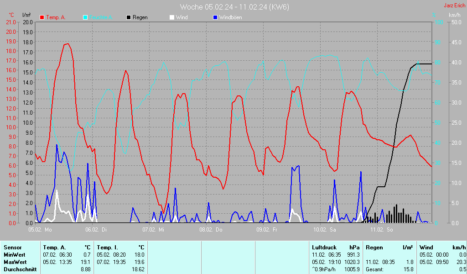
Task: Click the km/h unit label on right axis
Action: tap(454, 15)
